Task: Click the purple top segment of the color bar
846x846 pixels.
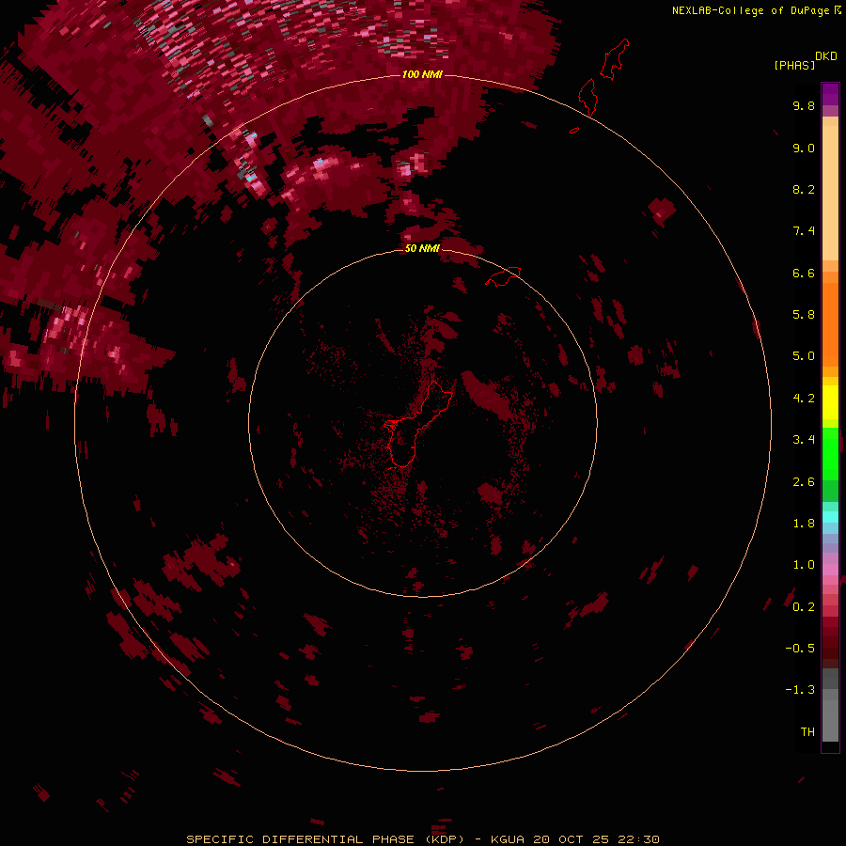Action: (x=830, y=94)
